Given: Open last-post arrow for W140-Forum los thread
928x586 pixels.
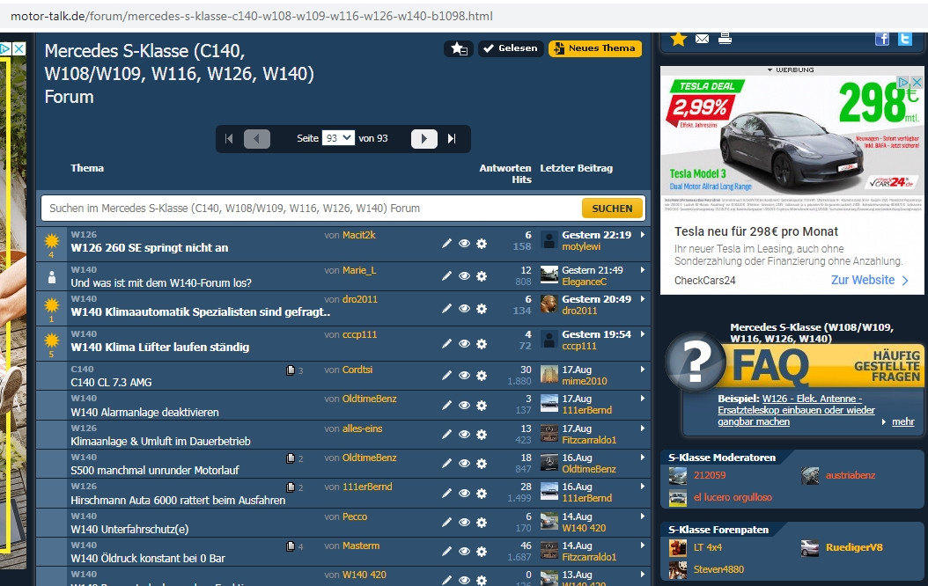Looking at the screenshot, I should pyautogui.click(x=643, y=270).
